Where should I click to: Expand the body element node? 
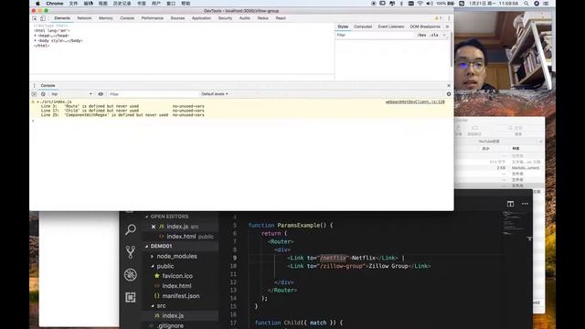click(35, 40)
